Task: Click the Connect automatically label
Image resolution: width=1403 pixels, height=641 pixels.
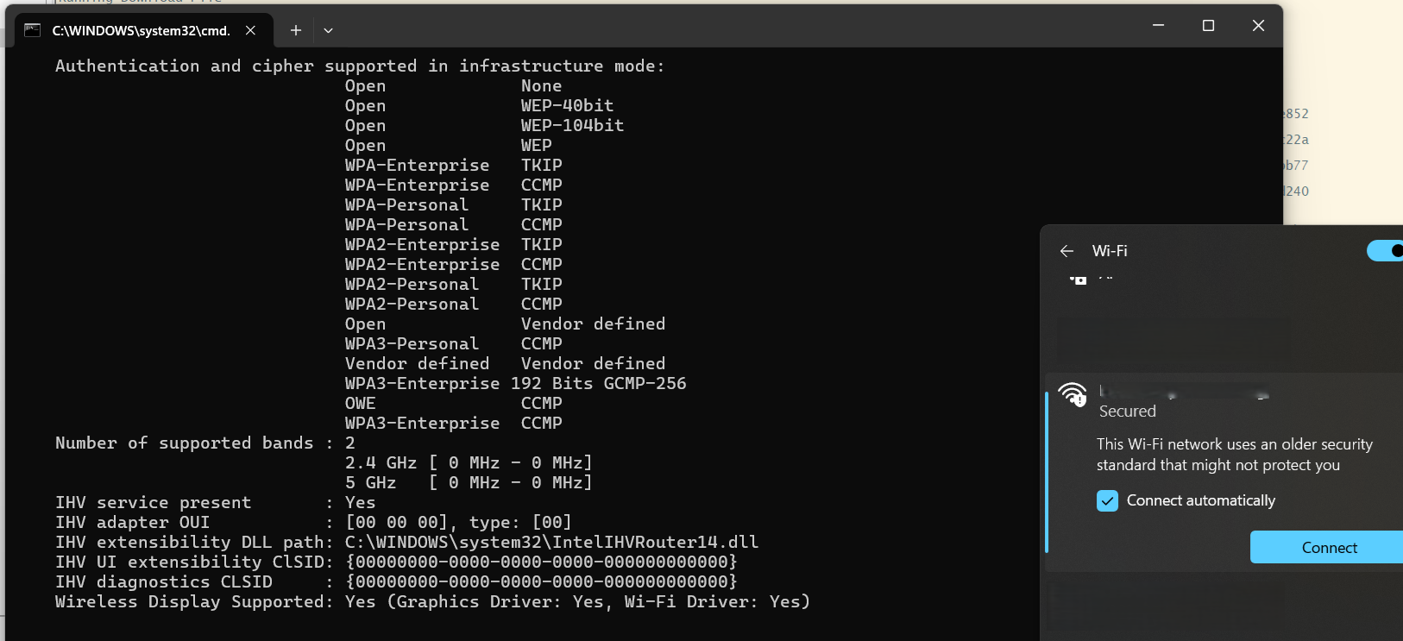Action: tap(1200, 500)
